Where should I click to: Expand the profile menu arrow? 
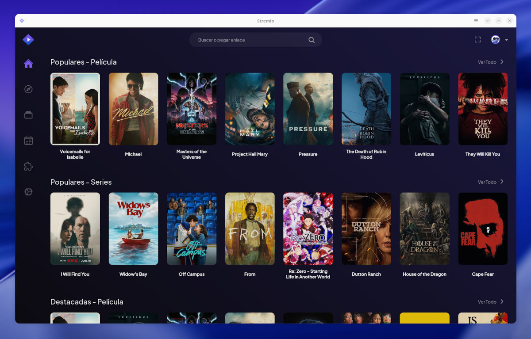pyautogui.click(x=507, y=40)
